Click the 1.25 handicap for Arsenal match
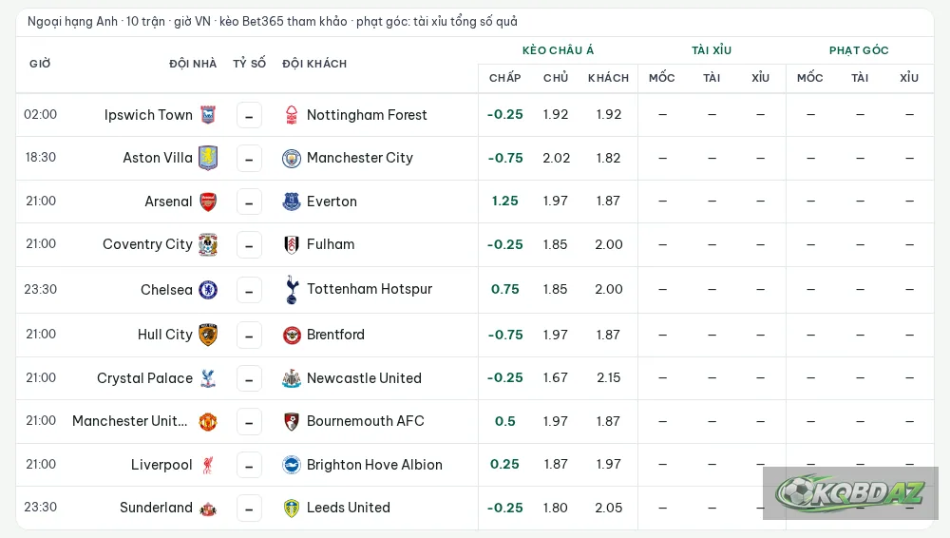 pyautogui.click(x=504, y=201)
